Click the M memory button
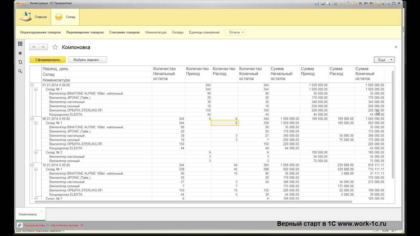Image resolution: width=420 pixels, height=236 pixels. point(360,3)
